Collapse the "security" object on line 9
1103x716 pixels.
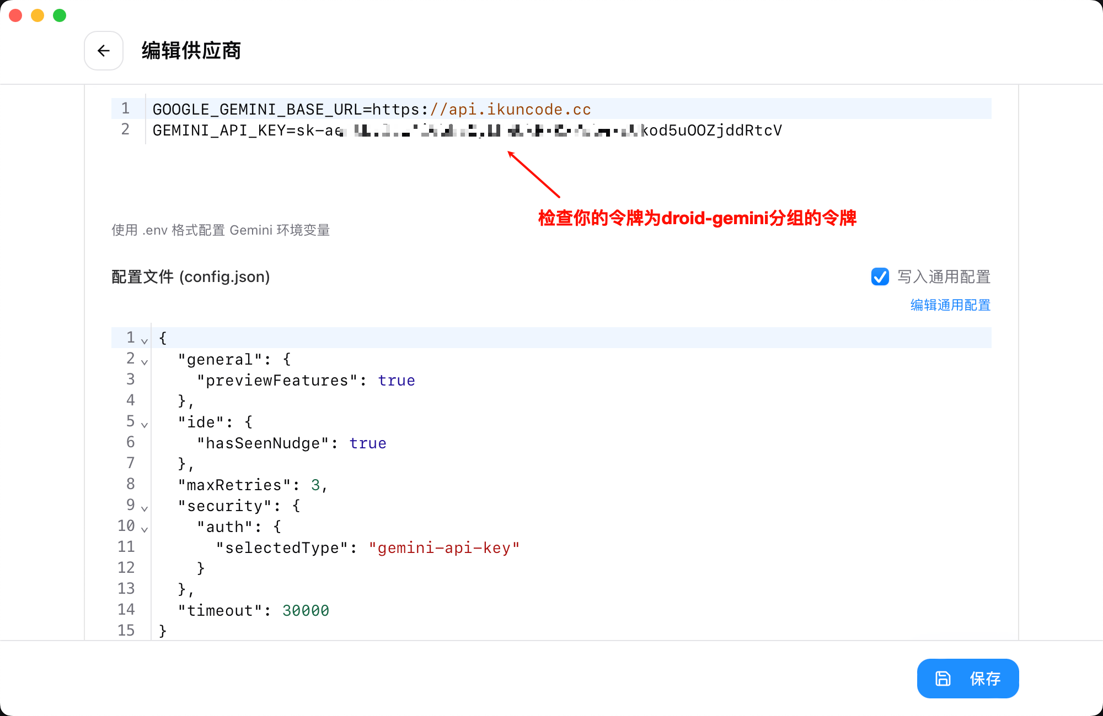pos(144,509)
